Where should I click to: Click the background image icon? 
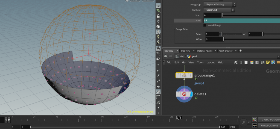tap(273, 62)
